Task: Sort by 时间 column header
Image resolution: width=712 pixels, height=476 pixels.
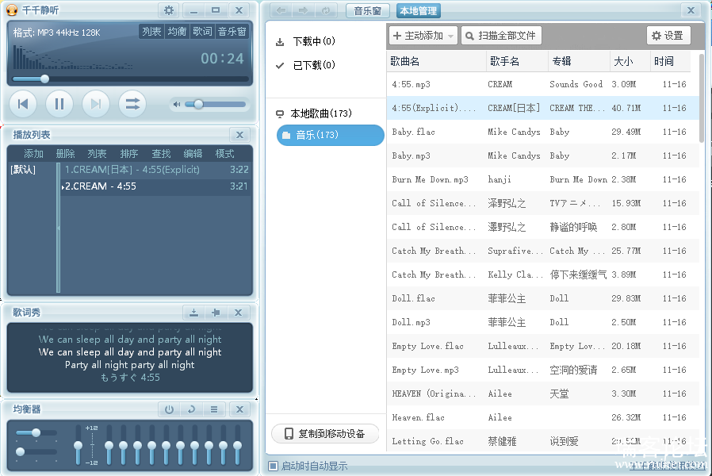Action: (x=670, y=61)
